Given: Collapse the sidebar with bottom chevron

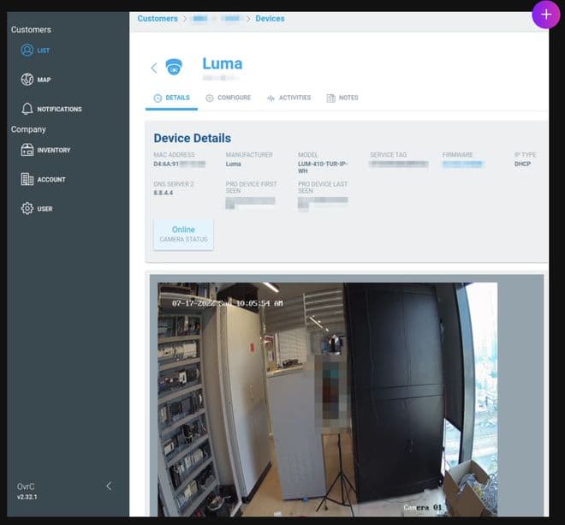Looking at the screenshot, I should click(109, 486).
